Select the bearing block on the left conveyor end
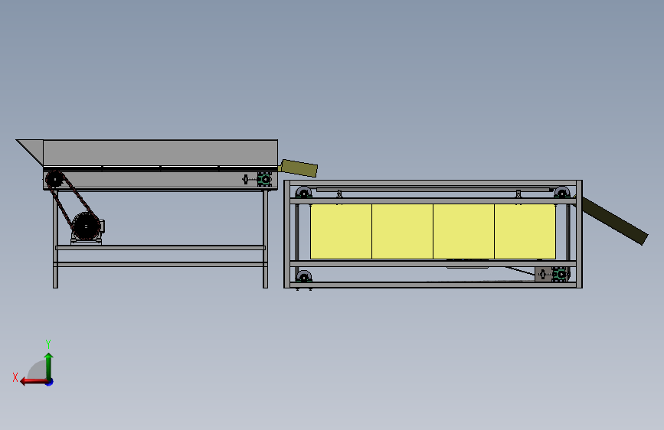 [264, 180]
